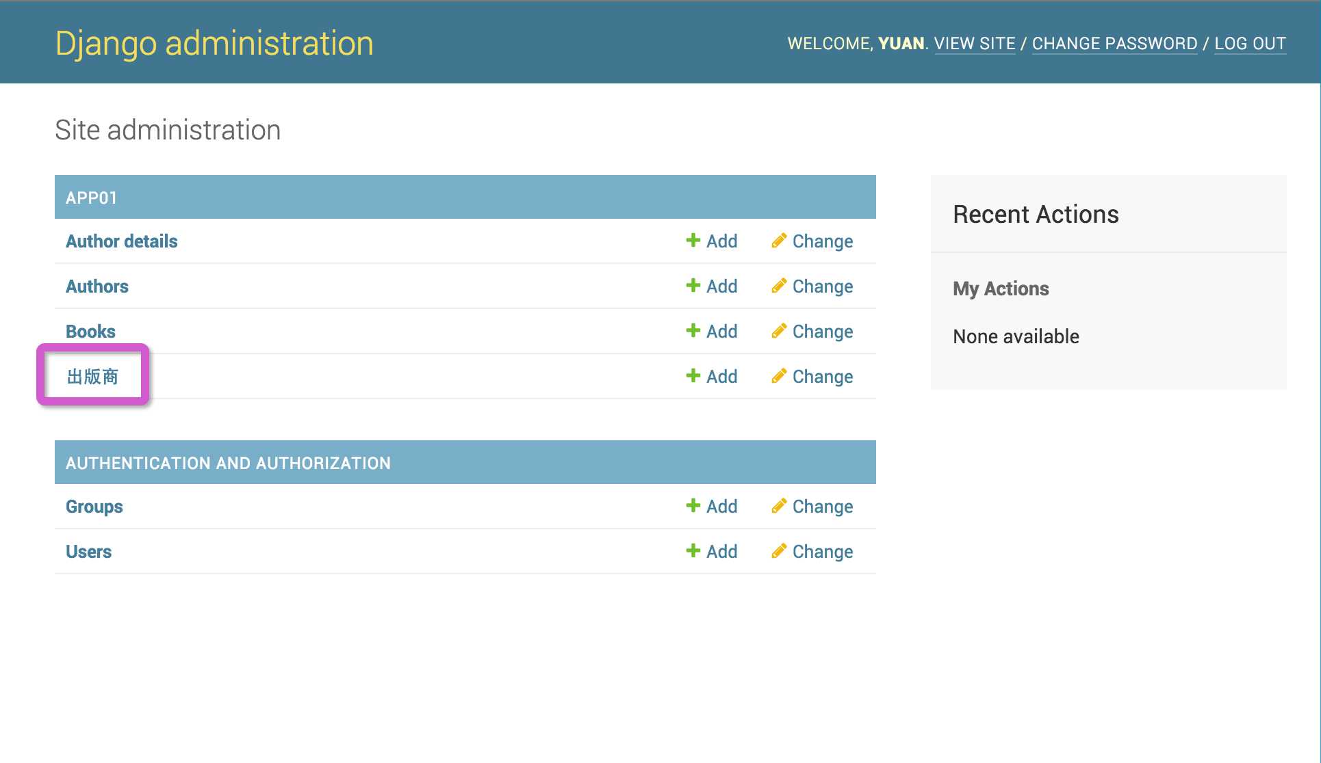Click the Add link for Authors
Image resolution: width=1321 pixels, height=763 pixels.
(721, 286)
